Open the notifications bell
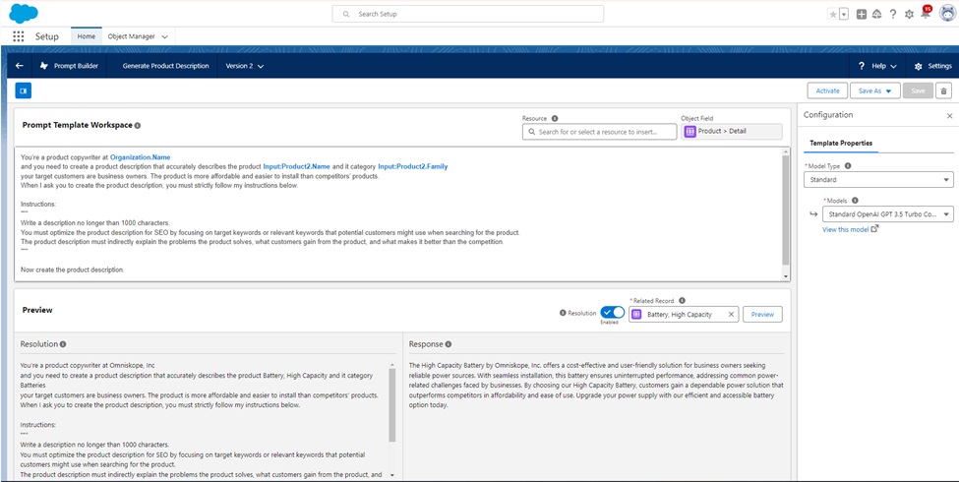Screen dimensions: 959x482 (x=926, y=14)
